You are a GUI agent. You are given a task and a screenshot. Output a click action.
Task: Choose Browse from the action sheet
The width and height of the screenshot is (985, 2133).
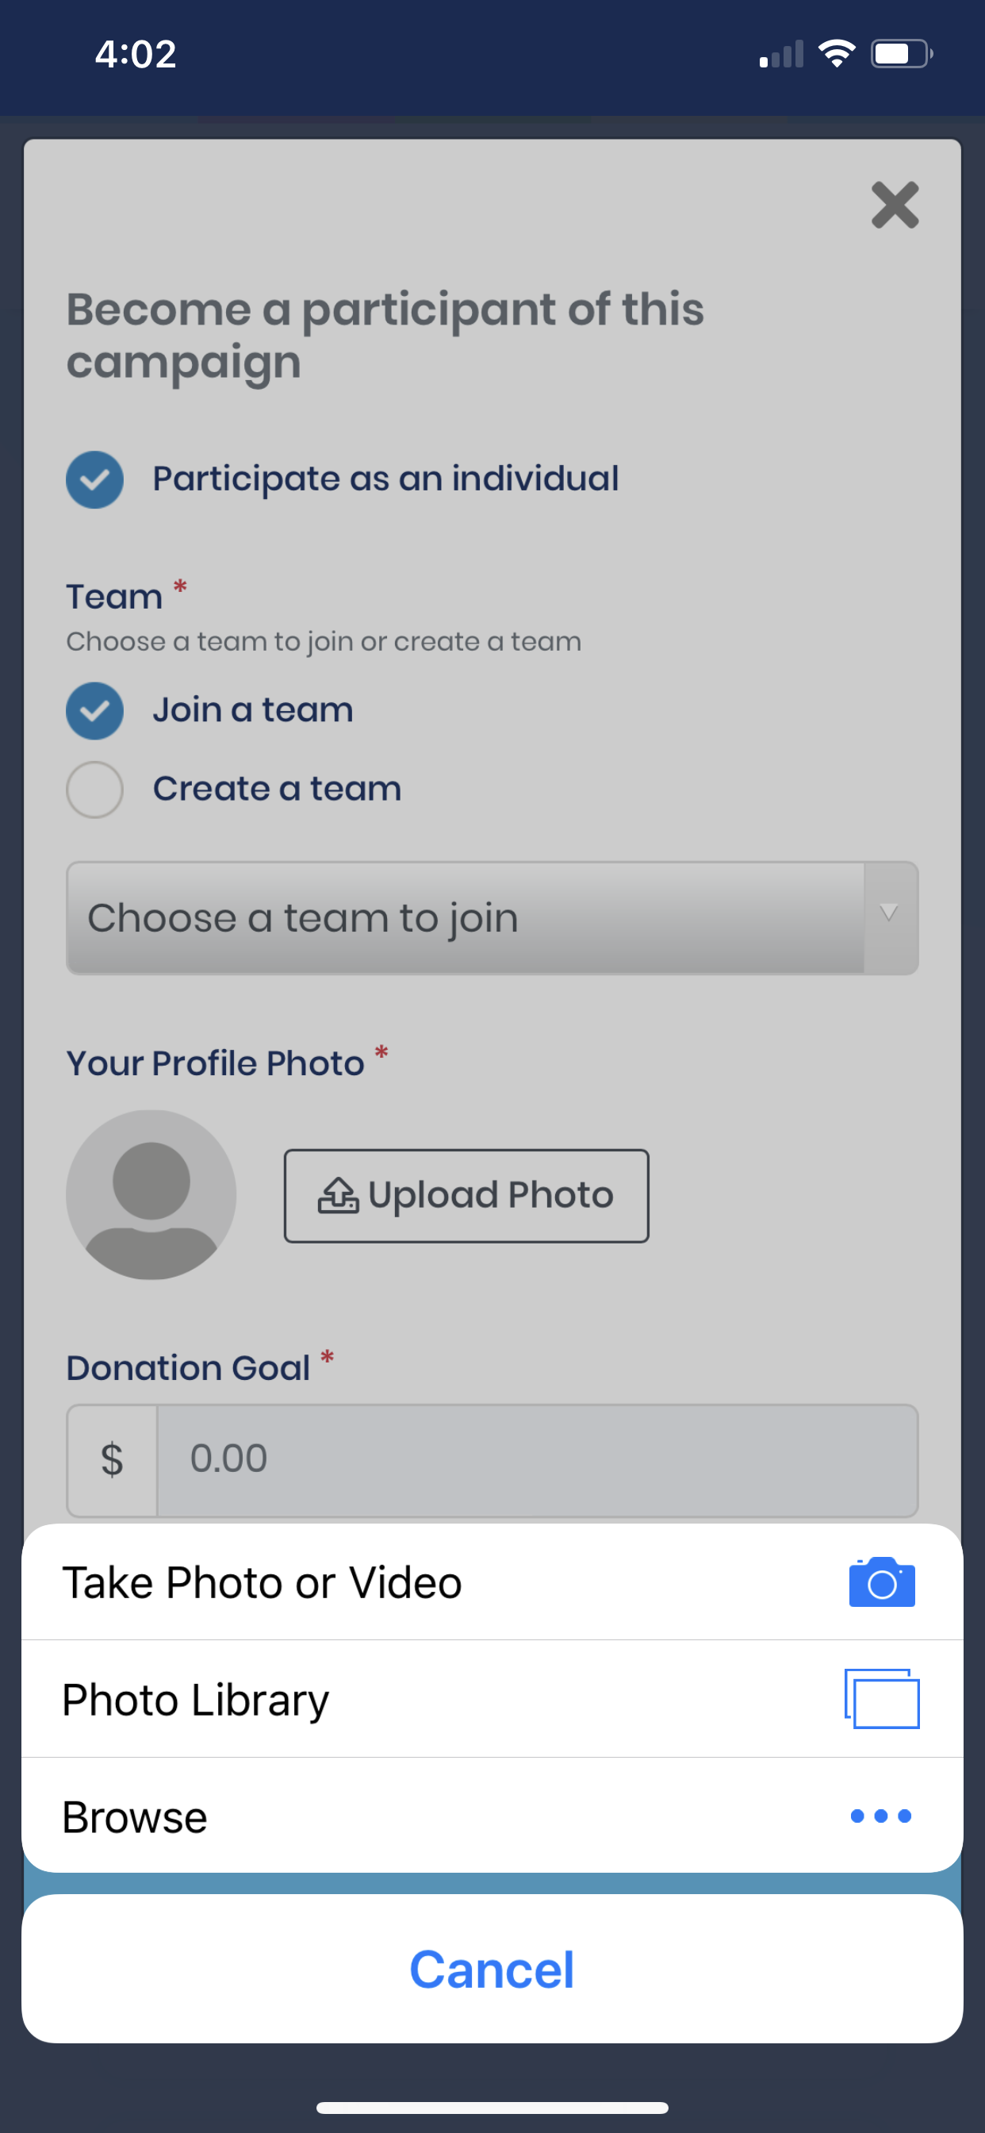(492, 1816)
